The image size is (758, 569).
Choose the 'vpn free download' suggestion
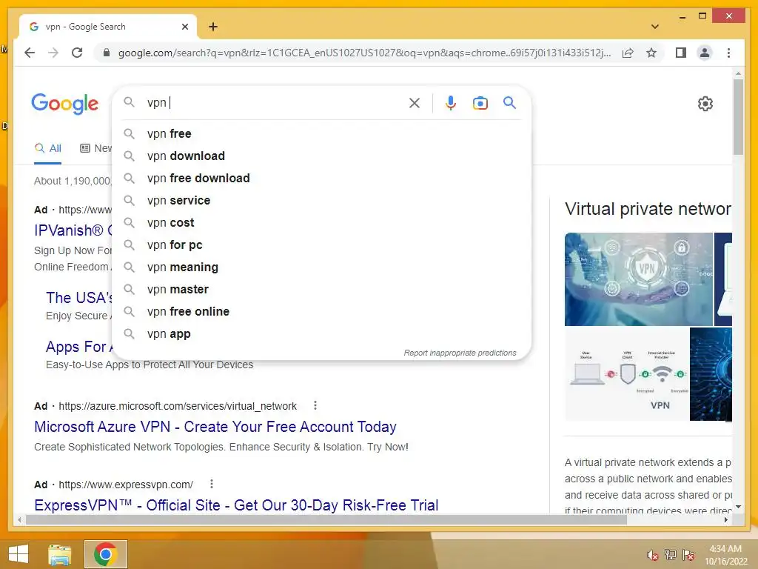click(321, 178)
